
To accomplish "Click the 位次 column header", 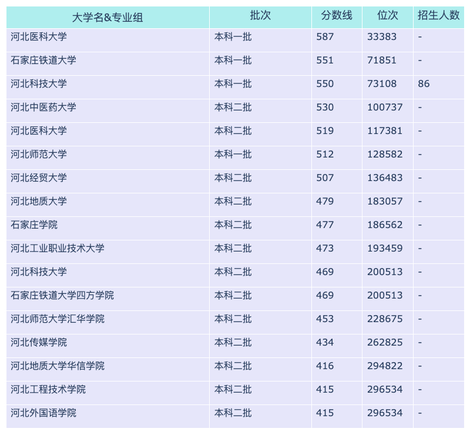I will coord(388,18).
